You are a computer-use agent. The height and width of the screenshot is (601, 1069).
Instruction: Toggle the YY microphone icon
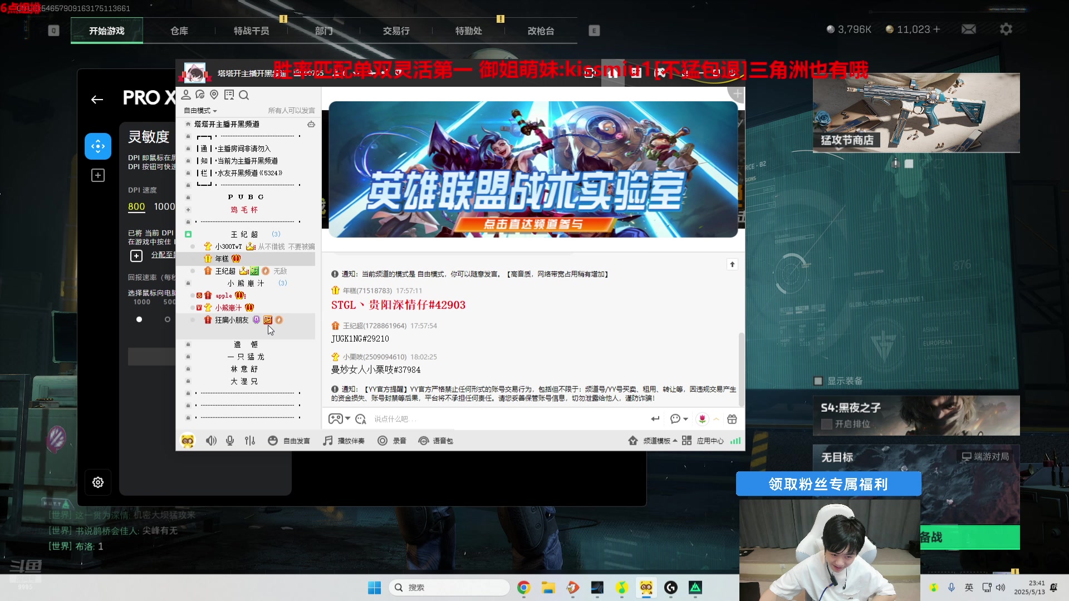tap(230, 441)
